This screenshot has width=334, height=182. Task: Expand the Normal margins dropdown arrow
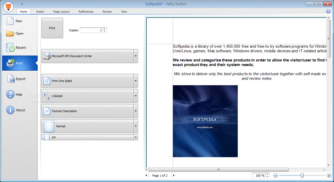click(136, 126)
